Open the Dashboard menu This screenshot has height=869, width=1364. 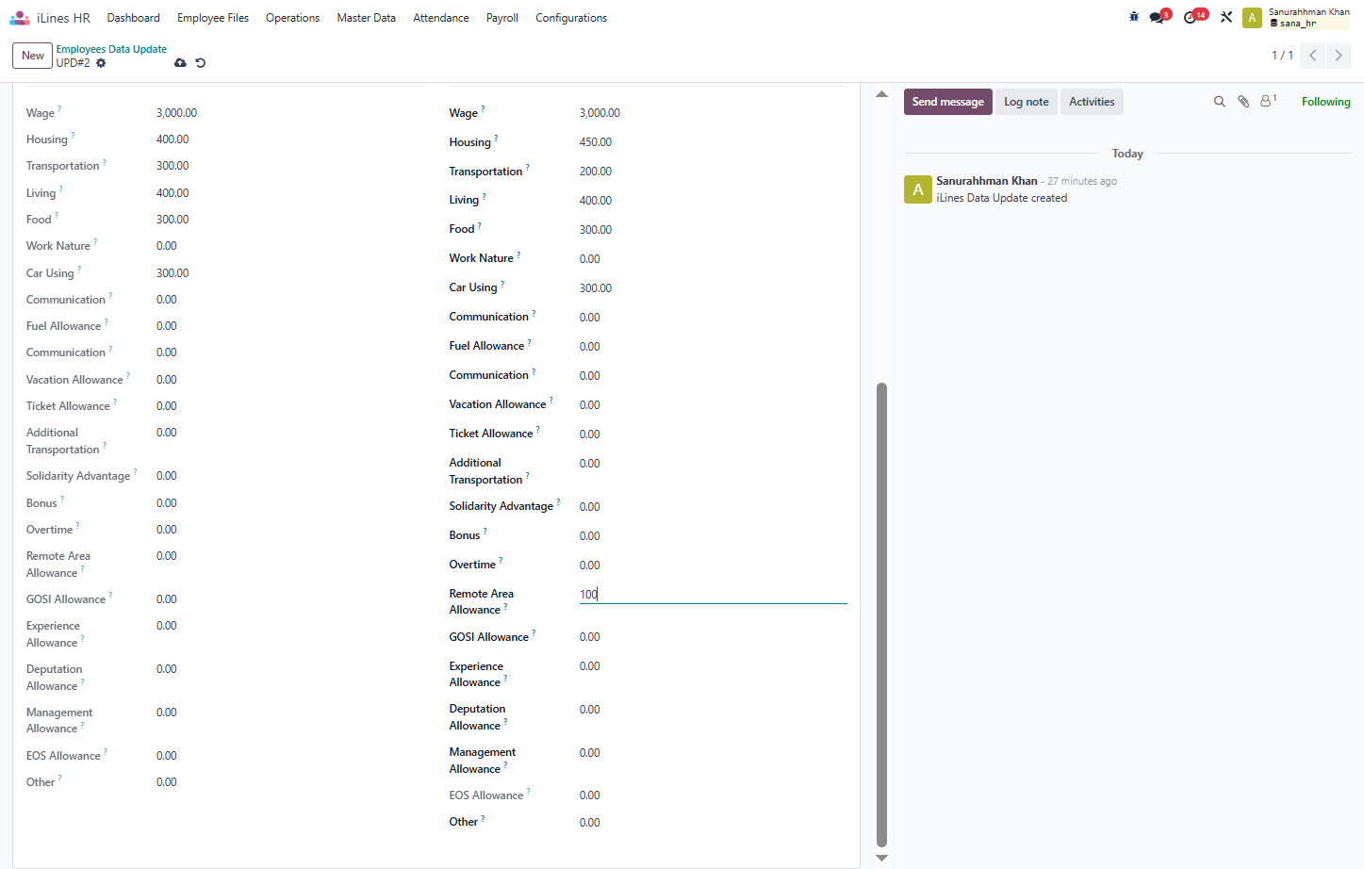pos(134,18)
